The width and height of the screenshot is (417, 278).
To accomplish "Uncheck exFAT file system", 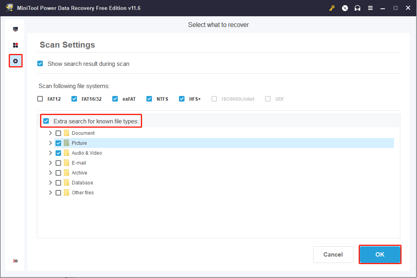I will 115,99.
